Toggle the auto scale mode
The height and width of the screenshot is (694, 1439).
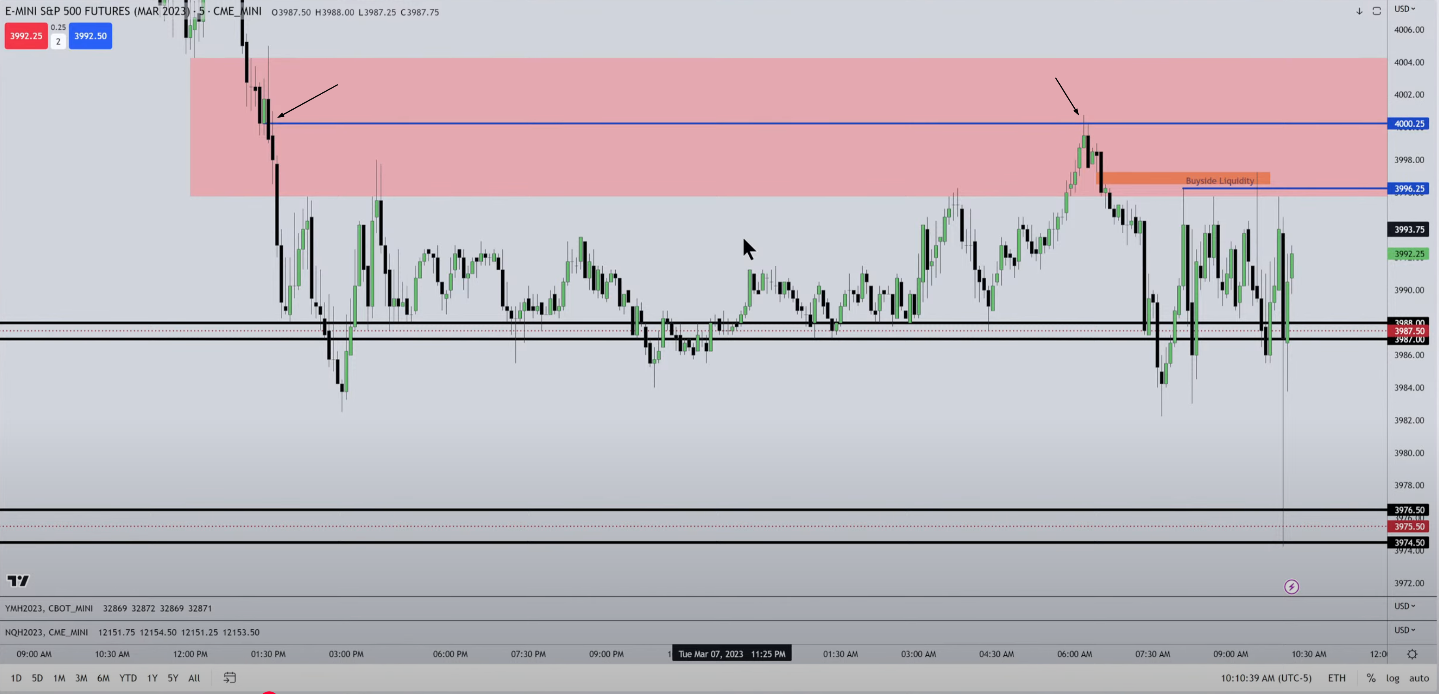1419,678
